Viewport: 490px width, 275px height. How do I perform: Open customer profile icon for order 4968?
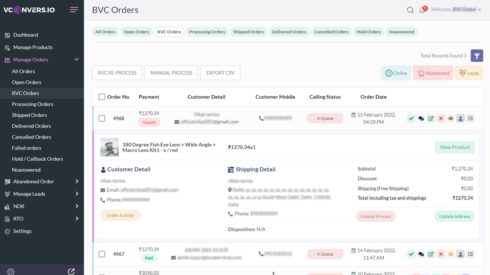coord(461,118)
